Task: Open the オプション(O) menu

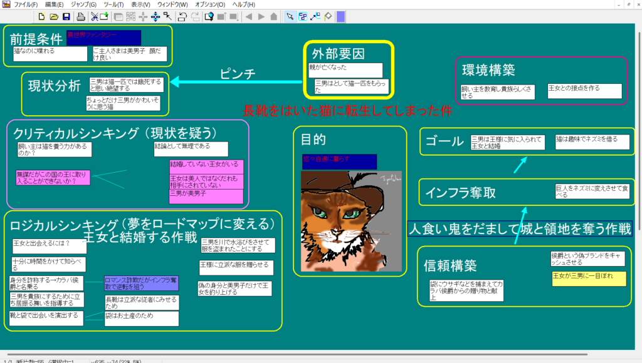Action: [210, 4]
